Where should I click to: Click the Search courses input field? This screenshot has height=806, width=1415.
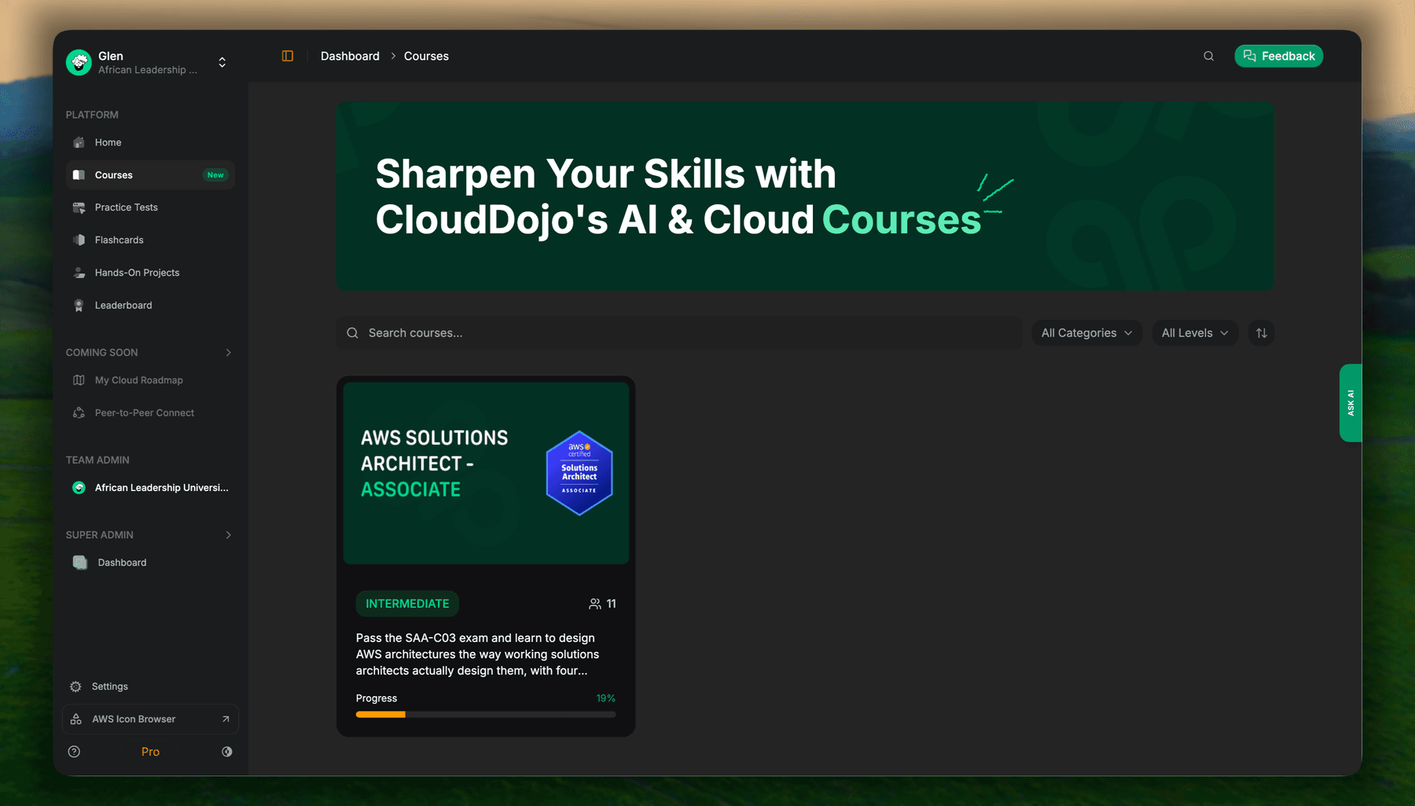(679, 333)
